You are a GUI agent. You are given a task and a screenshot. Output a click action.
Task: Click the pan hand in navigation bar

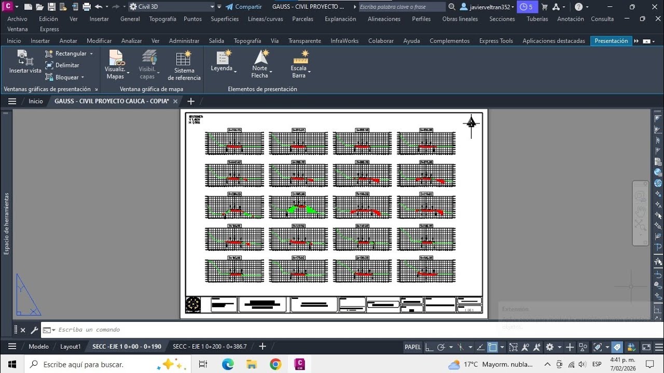tap(641, 211)
